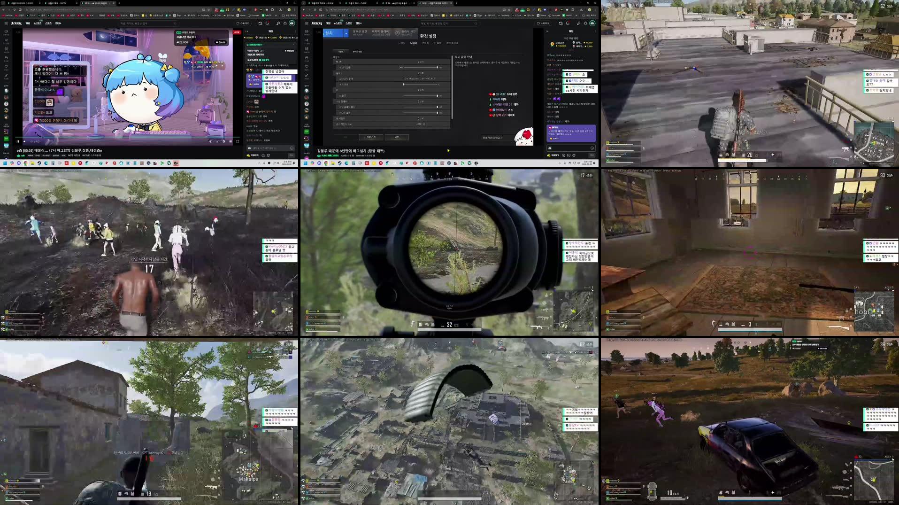
Task: Click the chat input in the top-left page
Action: point(270,148)
